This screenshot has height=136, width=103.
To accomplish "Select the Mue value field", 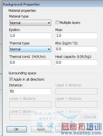I will point(77,36).
